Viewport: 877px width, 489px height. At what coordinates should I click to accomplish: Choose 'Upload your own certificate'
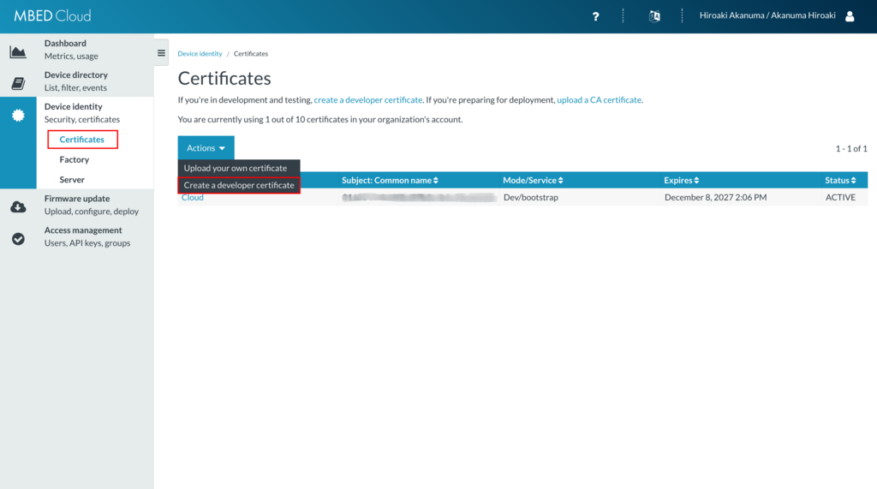(239, 168)
